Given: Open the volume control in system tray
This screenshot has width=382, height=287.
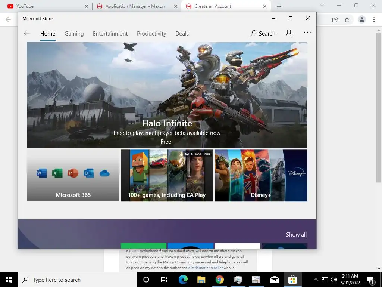Looking at the screenshot, I should pyautogui.click(x=334, y=280).
